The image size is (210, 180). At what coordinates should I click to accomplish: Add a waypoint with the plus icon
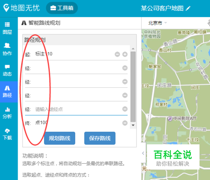[125, 54]
